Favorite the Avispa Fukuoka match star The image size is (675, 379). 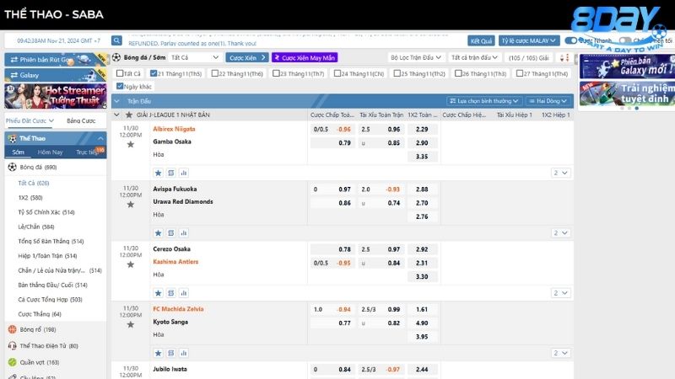(131, 205)
